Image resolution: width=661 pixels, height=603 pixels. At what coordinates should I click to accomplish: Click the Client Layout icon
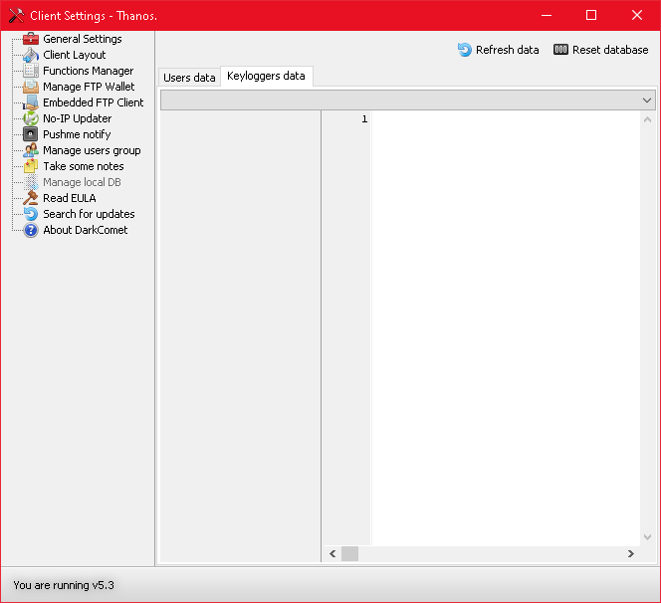(x=31, y=55)
